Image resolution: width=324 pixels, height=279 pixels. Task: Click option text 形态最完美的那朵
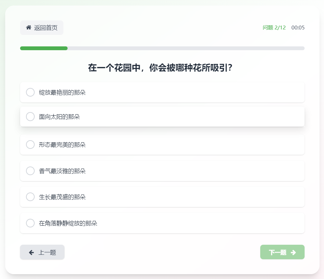pos(62,145)
